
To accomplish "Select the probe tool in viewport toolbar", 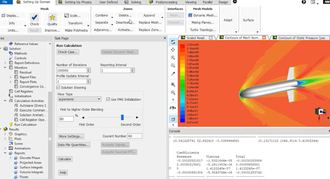I will click(173, 74).
